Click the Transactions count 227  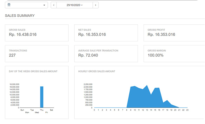tap(12, 55)
